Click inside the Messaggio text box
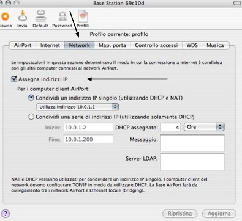Screen dimensions: 242x221 (192, 143)
